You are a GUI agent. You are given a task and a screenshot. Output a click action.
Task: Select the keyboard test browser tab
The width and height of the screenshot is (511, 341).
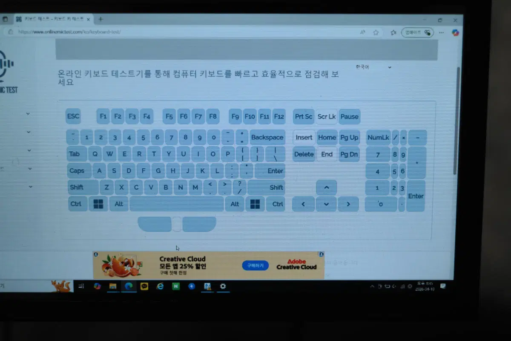(x=51, y=19)
